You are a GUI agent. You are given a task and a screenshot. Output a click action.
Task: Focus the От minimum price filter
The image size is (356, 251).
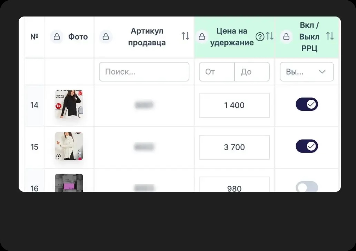pyautogui.click(x=217, y=72)
